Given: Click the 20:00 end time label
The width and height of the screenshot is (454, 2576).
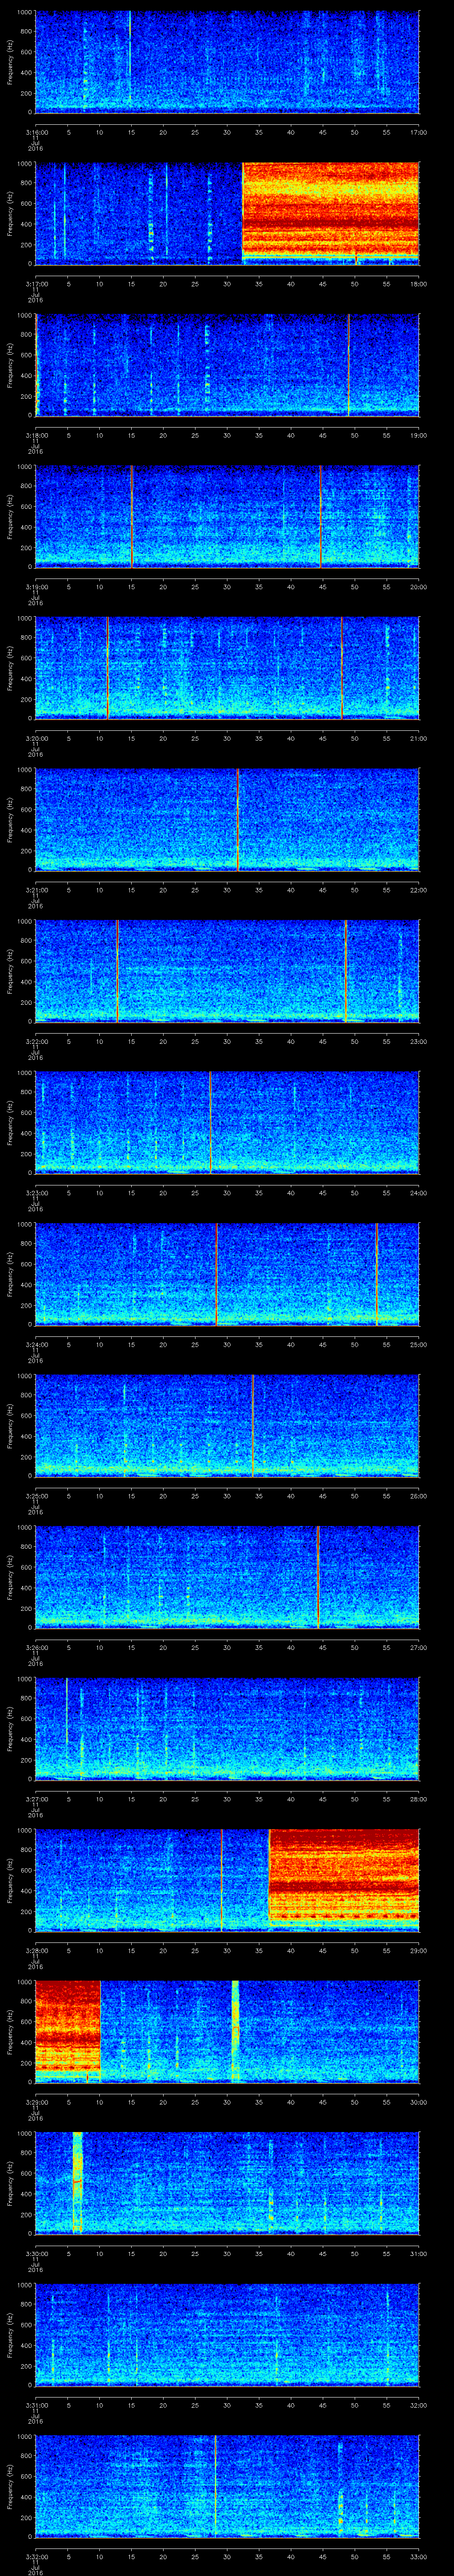Looking at the screenshot, I should [418, 586].
